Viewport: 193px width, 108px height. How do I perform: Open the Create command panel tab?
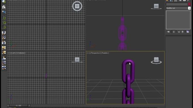click(x=167, y=1)
